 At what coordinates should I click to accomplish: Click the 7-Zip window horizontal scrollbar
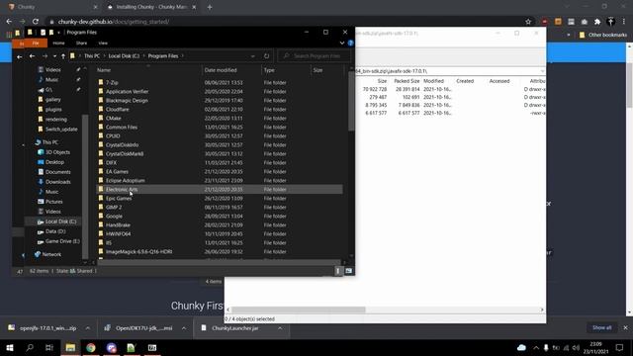coord(299,310)
